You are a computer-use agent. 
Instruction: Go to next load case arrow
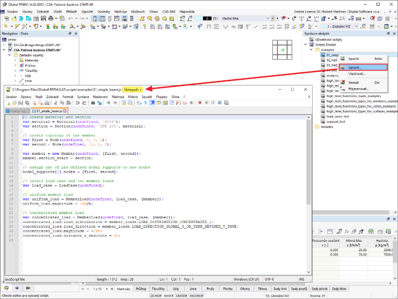point(277,18)
